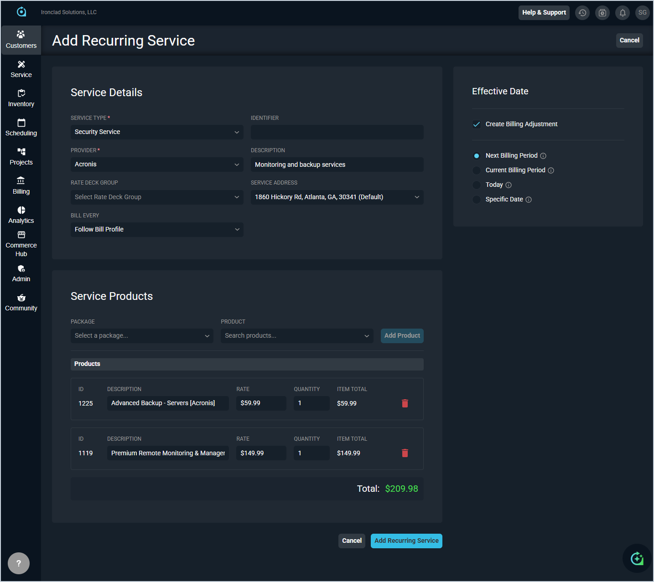Click the notifications bell icon
This screenshot has width=654, height=582.
click(623, 13)
